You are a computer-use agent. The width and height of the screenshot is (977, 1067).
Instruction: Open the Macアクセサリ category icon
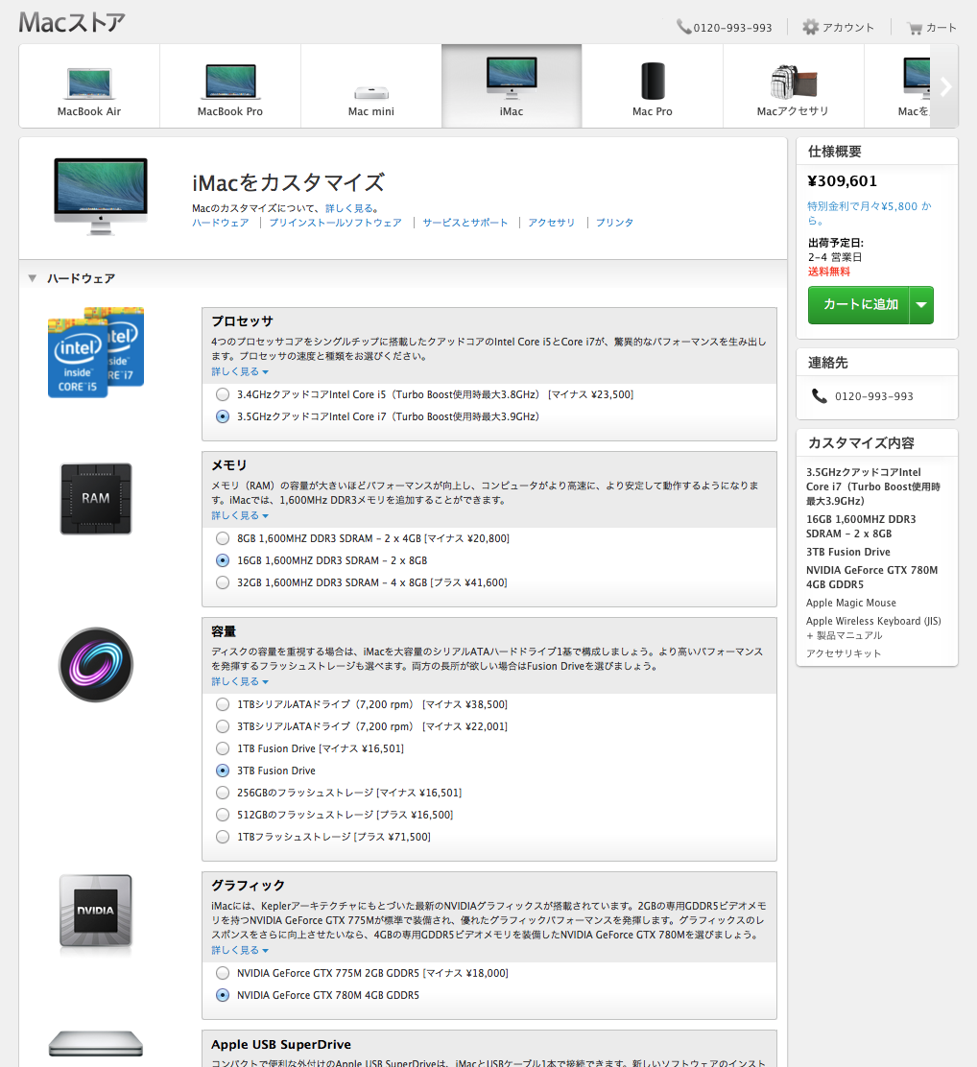(x=793, y=82)
